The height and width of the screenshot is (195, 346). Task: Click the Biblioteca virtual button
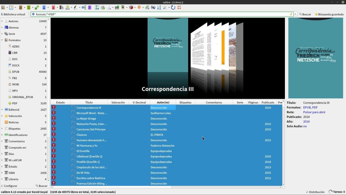click(x=13, y=14)
